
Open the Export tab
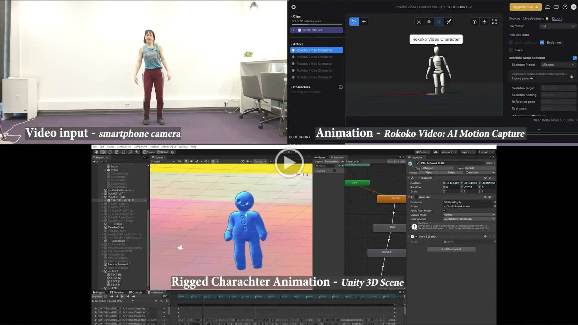[x=557, y=18]
